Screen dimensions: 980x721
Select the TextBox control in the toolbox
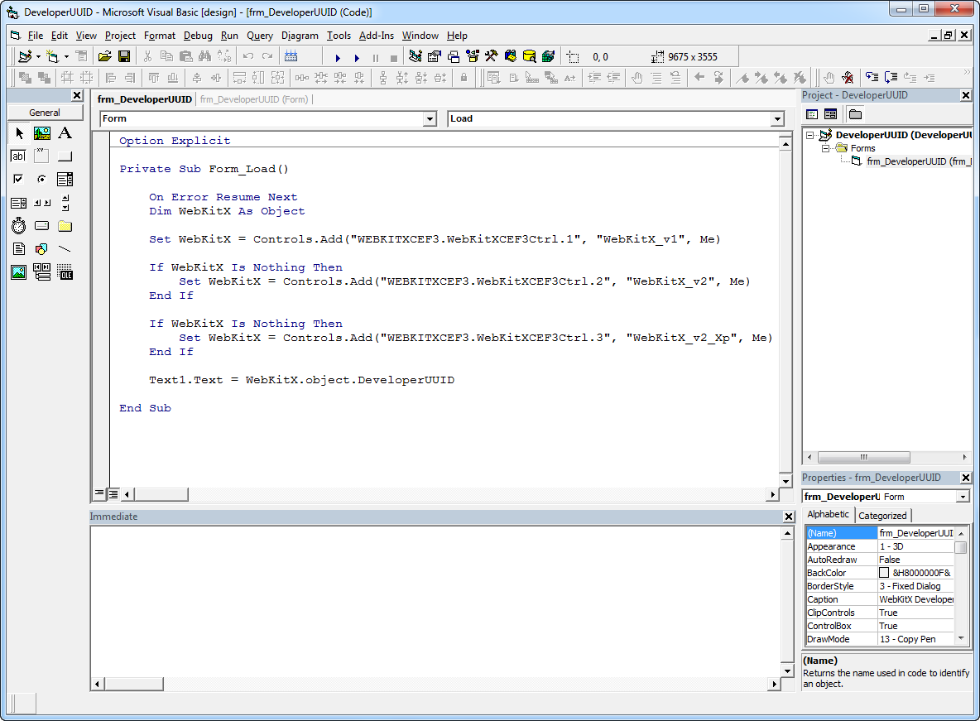pos(19,156)
